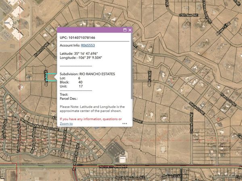Viewport: 242px width, 181px height.
Task: Click the popup vertical scrollbar
Action: [x=131, y=66]
